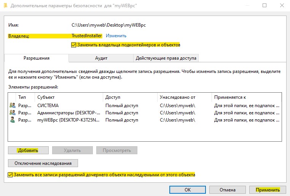290x196 pixels.
Task: Click Полный доступ in СИСТЕМА row
Action: [122, 105]
